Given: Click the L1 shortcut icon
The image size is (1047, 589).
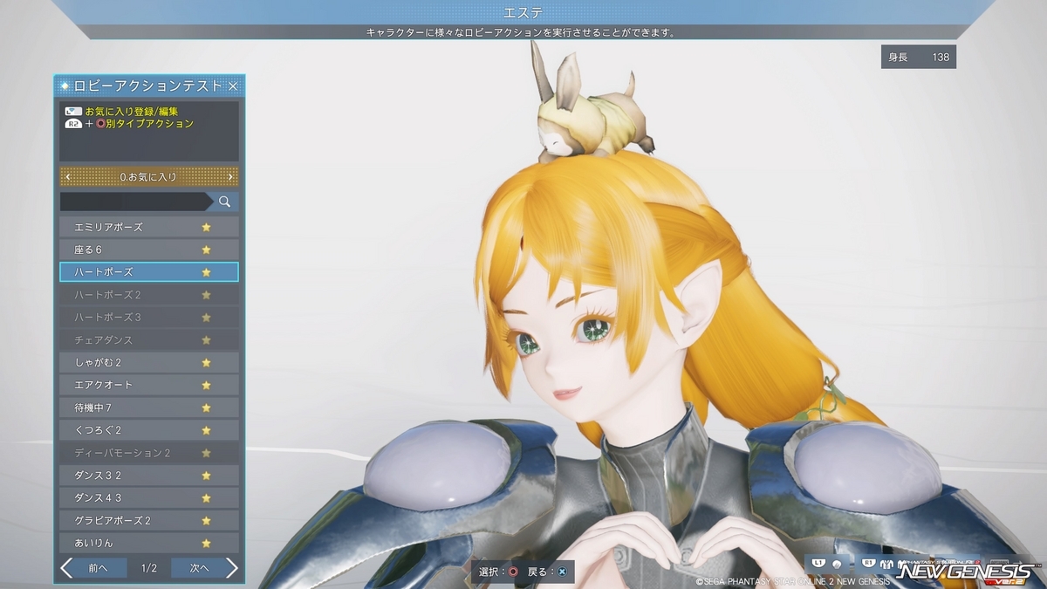Looking at the screenshot, I should (819, 564).
